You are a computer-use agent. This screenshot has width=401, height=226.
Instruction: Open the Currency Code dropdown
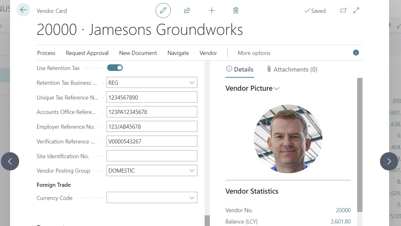[x=192, y=198]
